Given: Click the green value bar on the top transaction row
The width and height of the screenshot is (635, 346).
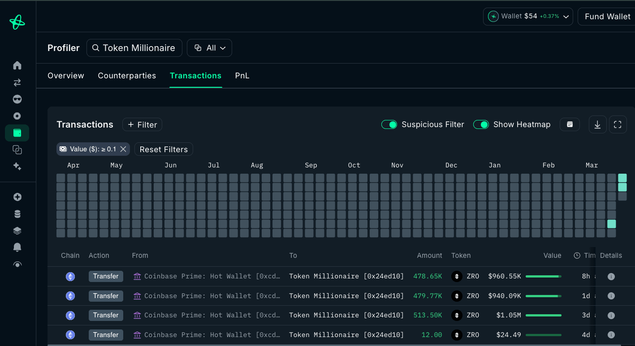Looking at the screenshot, I should pos(543,276).
